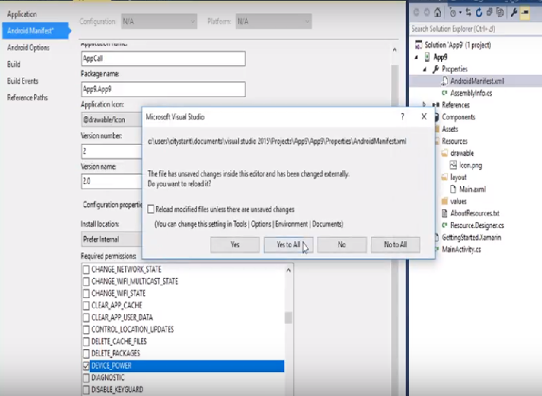The image size is (542, 396).
Task: Check the DELETE_CACHE_FILES permission
Action: coord(86,342)
